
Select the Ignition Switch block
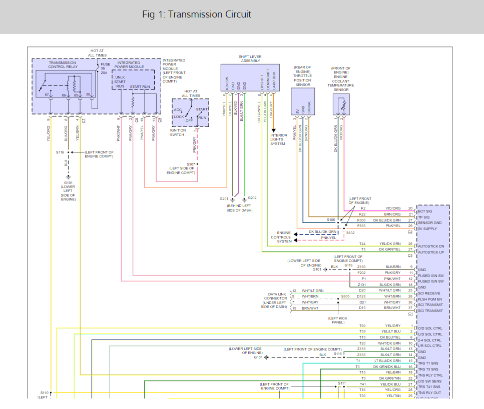coord(191,113)
